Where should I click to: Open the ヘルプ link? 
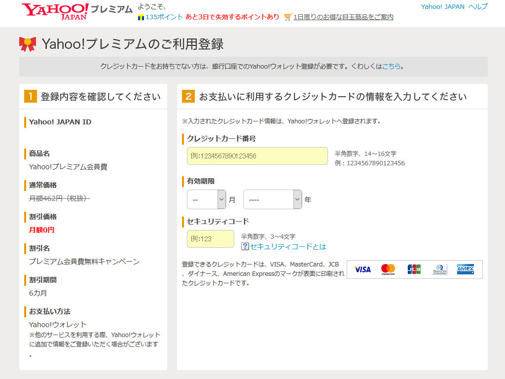(x=478, y=7)
